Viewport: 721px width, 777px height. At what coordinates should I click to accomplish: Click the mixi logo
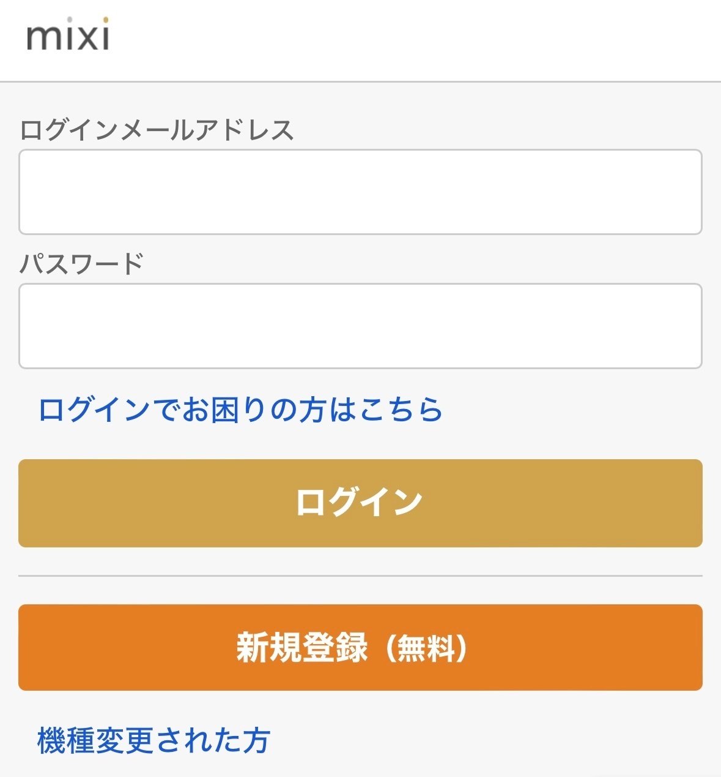pyautogui.click(x=68, y=36)
